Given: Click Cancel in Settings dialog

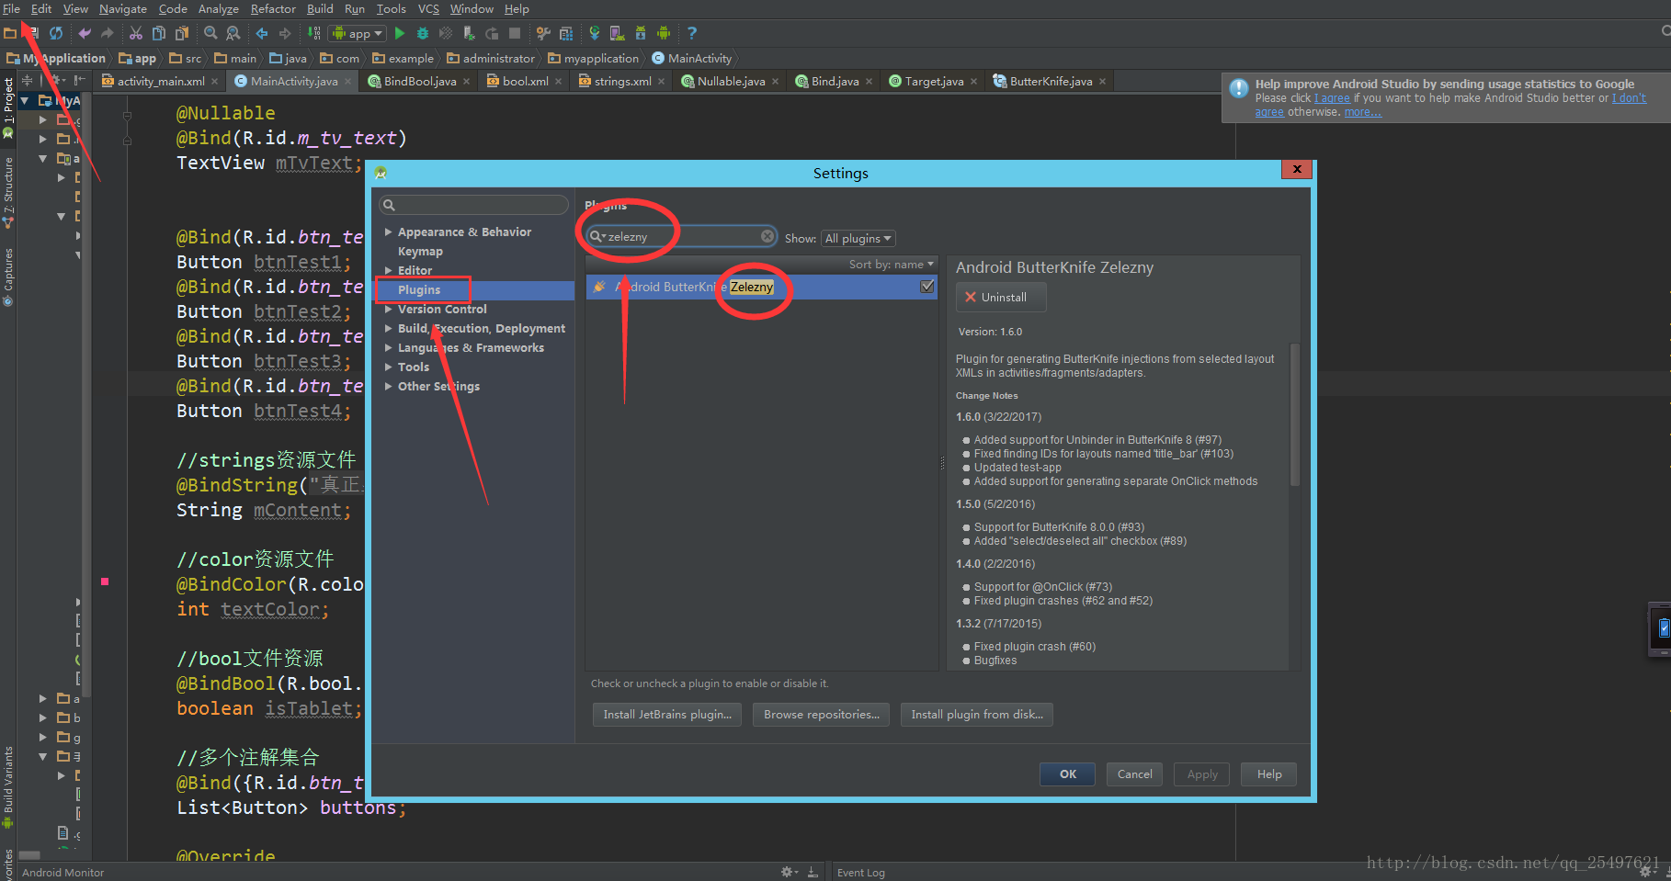Looking at the screenshot, I should pos(1134,774).
